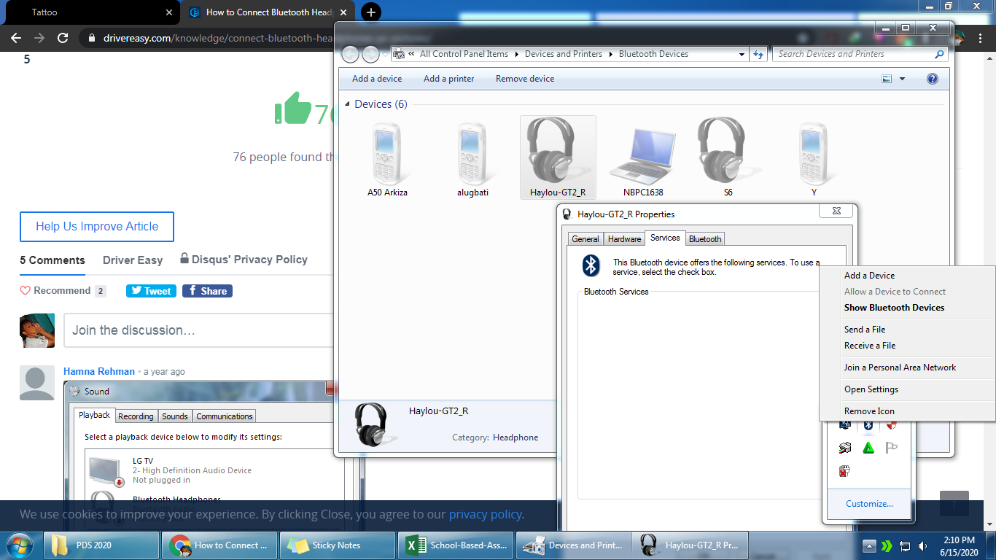This screenshot has width=996, height=560.
Task: Click the Help Us Improve Article button
Action: (97, 227)
